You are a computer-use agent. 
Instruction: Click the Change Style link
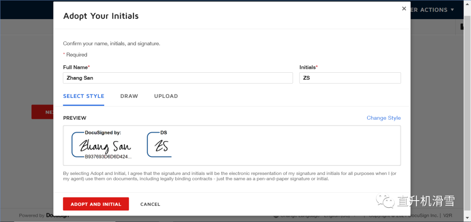pyautogui.click(x=384, y=118)
